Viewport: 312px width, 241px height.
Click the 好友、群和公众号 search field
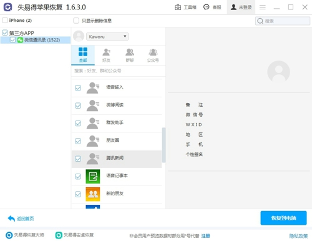pyautogui.click(x=118, y=71)
